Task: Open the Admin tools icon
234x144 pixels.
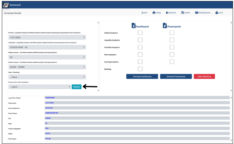Action: [183, 13]
